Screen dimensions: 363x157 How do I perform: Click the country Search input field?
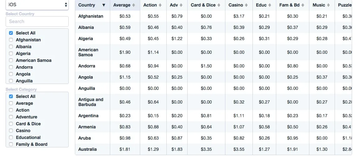coord(37,21)
